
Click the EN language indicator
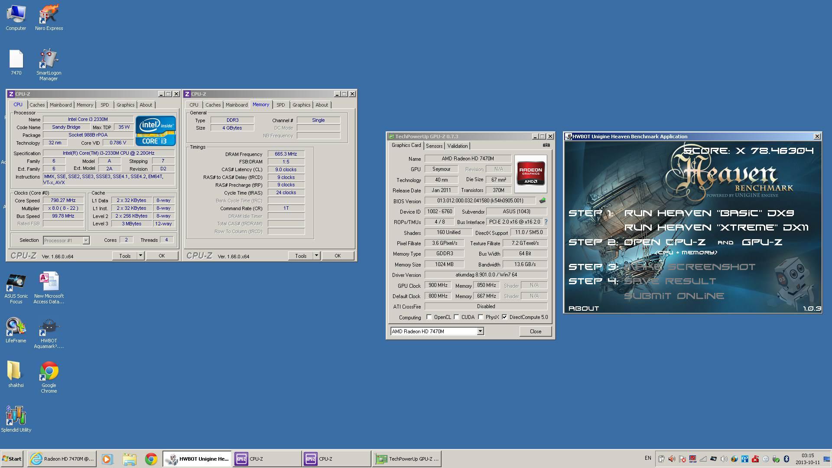[x=648, y=458]
